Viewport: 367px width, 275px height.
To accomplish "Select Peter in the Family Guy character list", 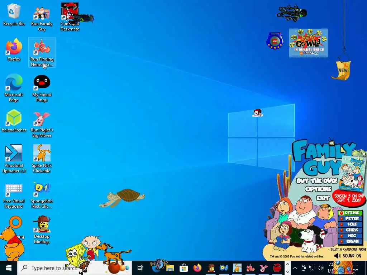I will (x=351, y=219).
